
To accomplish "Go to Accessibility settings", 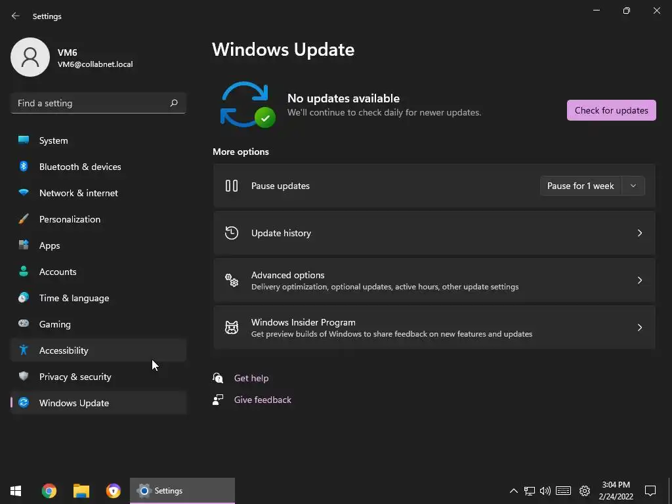I will click(x=98, y=350).
